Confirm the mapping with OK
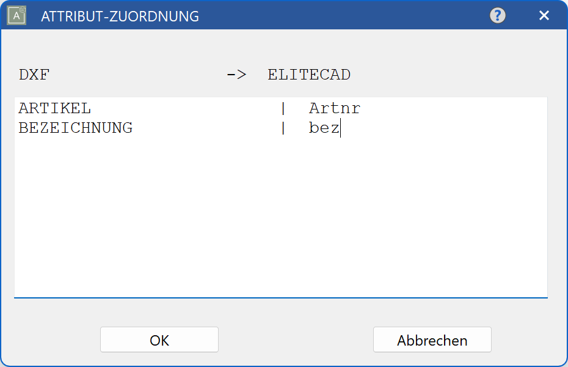 click(159, 339)
